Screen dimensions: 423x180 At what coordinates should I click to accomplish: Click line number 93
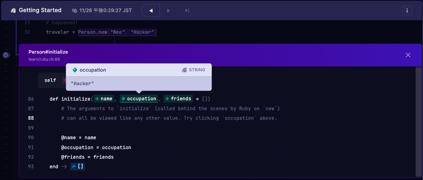31,166
